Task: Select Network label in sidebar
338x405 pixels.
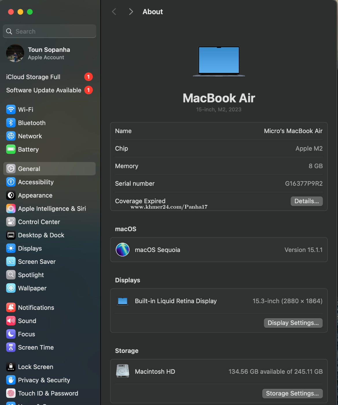Action: 30,136
